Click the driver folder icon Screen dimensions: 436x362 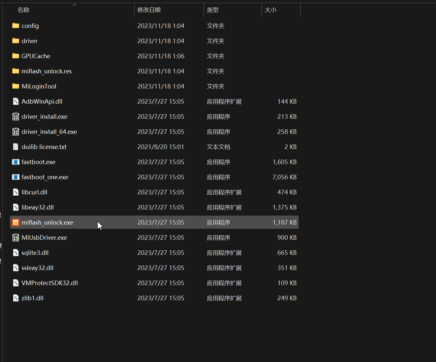[x=15, y=41]
